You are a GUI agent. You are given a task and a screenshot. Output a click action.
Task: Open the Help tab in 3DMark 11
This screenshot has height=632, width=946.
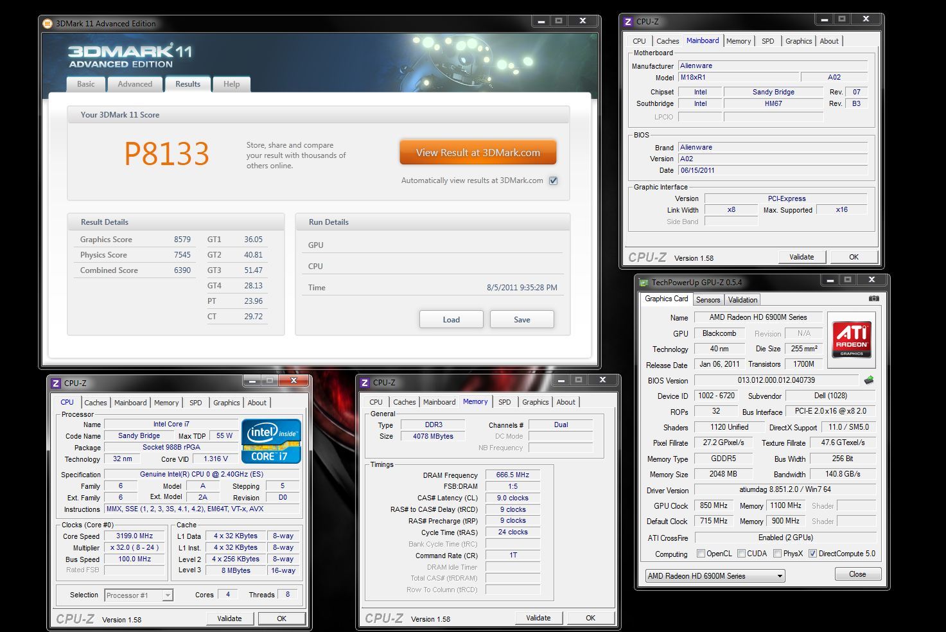click(x=231, y=84)
